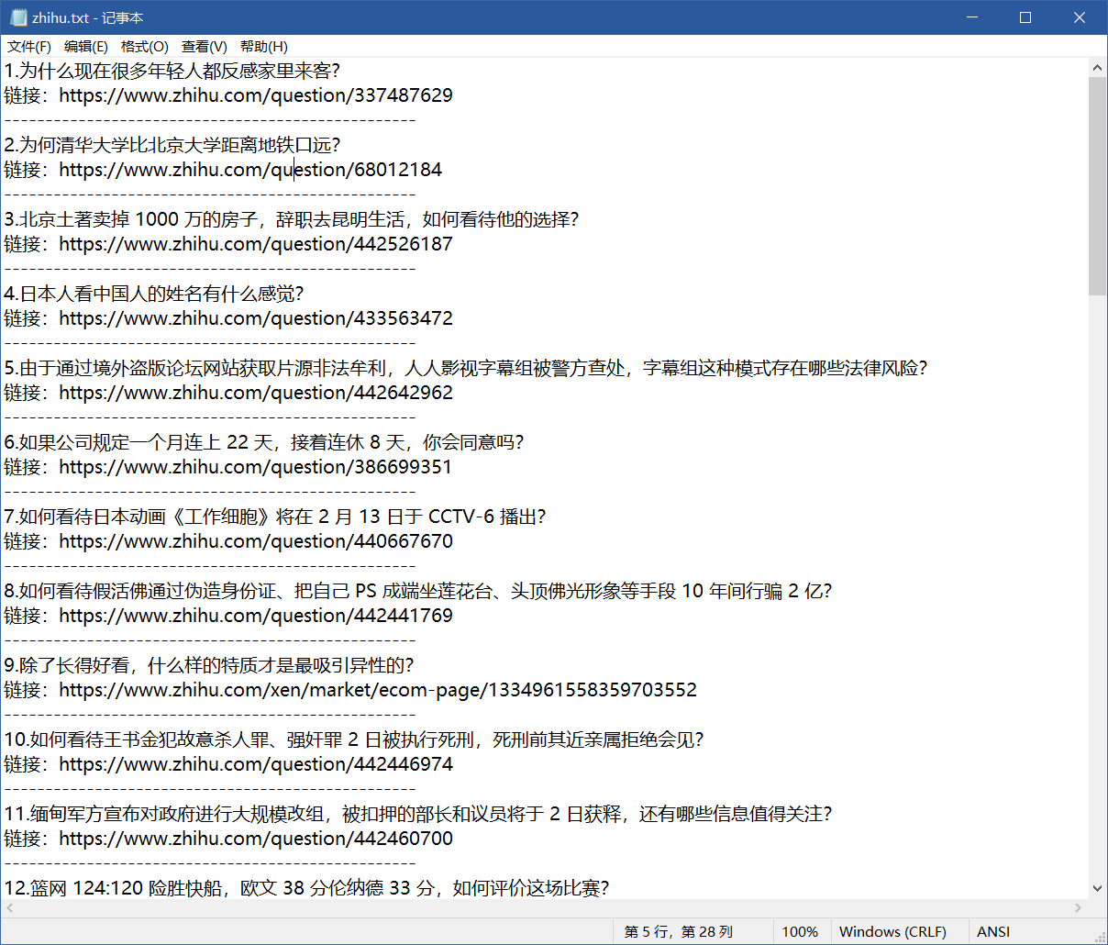Click the zhihu.txt - 记事本 window title
Screen dimensions: 1108x945
(x=87, y=17)
